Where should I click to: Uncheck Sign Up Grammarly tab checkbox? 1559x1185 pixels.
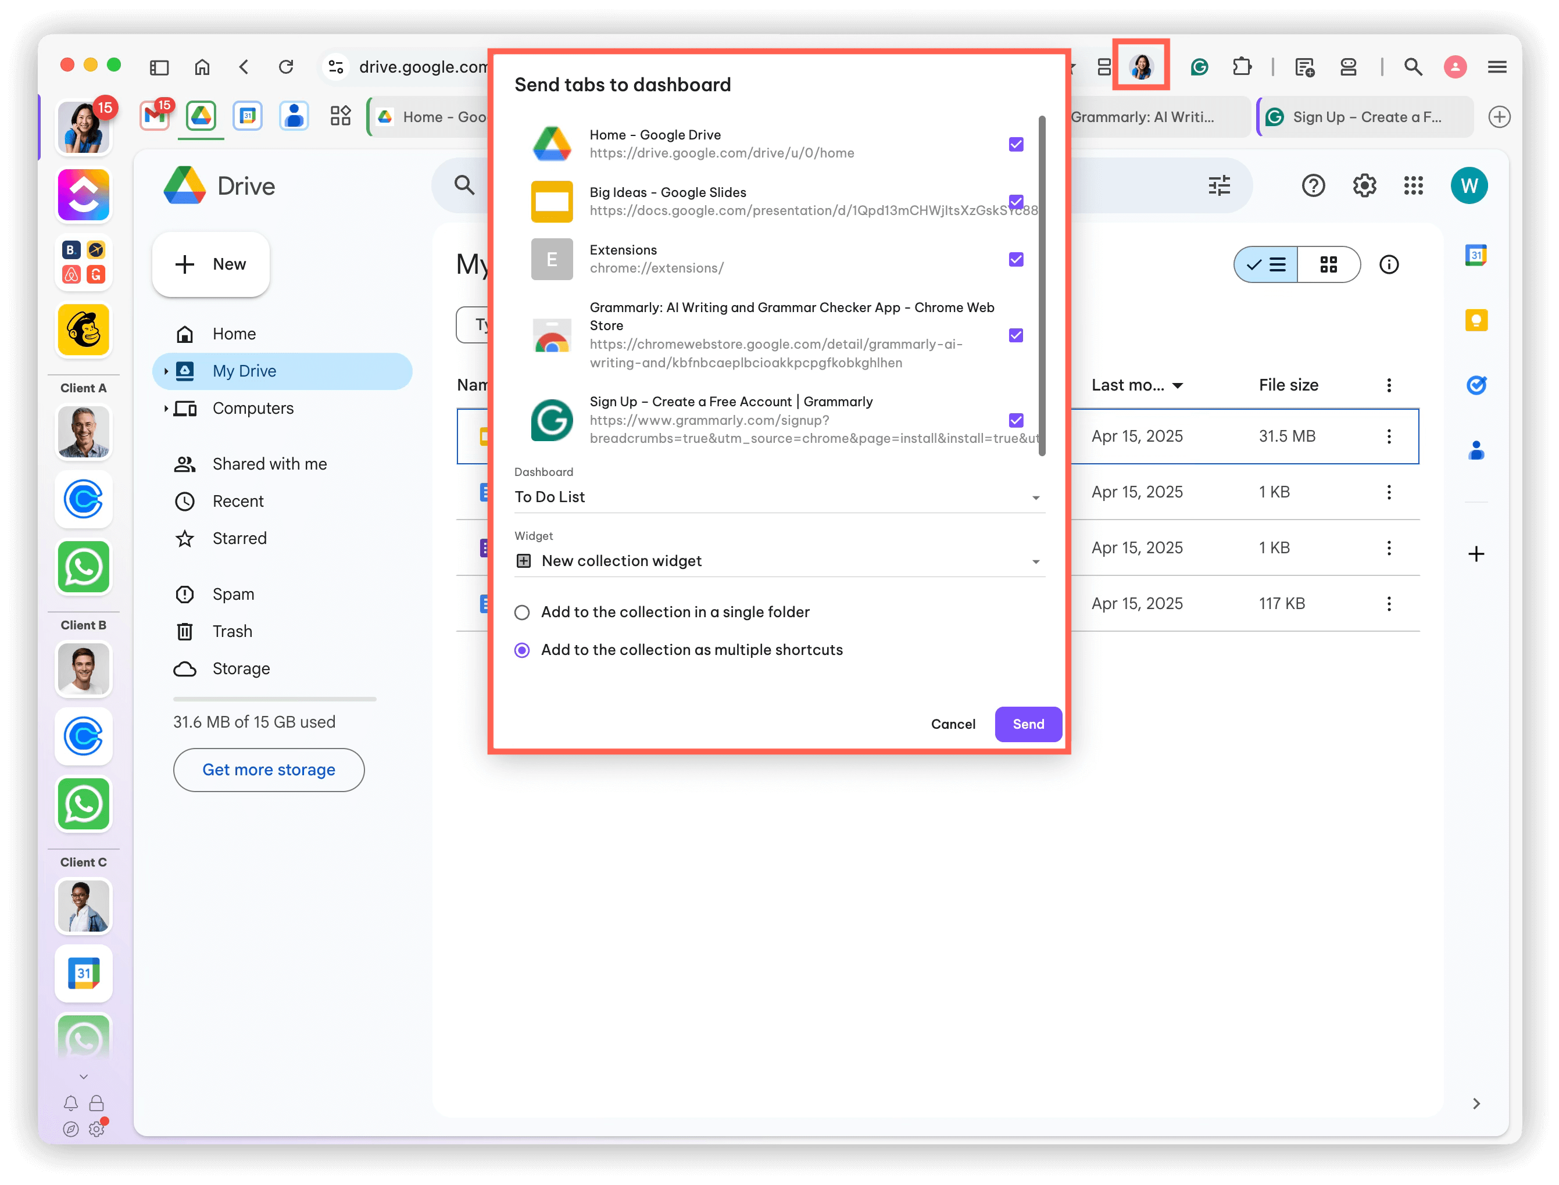[1016, 420]
